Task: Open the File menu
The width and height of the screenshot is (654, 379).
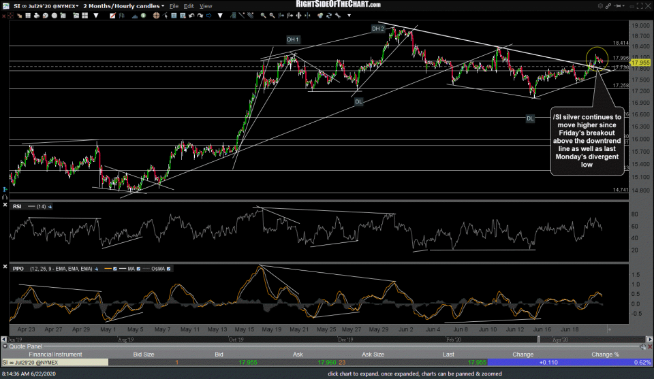Action: (x=175, y=6)
